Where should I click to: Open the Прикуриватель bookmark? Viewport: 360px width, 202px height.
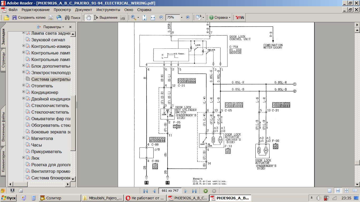pyautogui.click(x=46, y=151)
